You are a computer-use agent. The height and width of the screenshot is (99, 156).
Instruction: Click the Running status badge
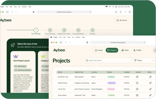point(111,89)
